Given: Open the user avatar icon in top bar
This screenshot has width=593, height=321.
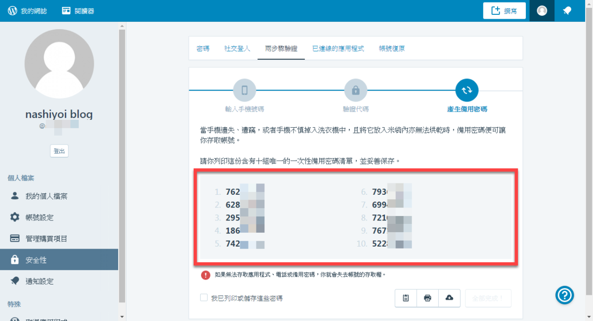Looking at the screenshot, I should [x=542, y=11].
